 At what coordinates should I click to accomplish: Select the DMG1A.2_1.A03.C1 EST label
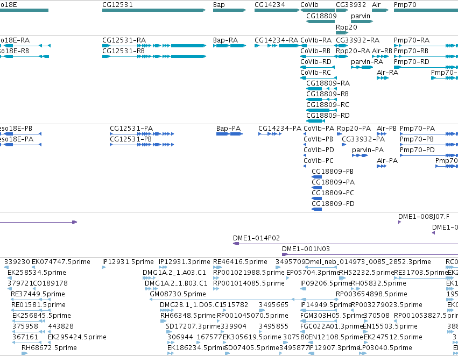coord(174,273)
